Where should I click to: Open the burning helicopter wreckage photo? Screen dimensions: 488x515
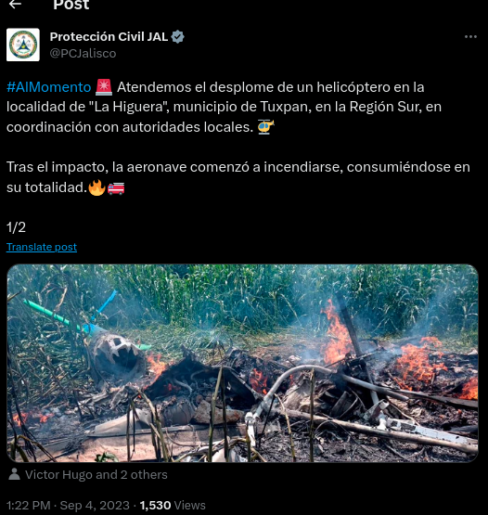tap(242, 363)
